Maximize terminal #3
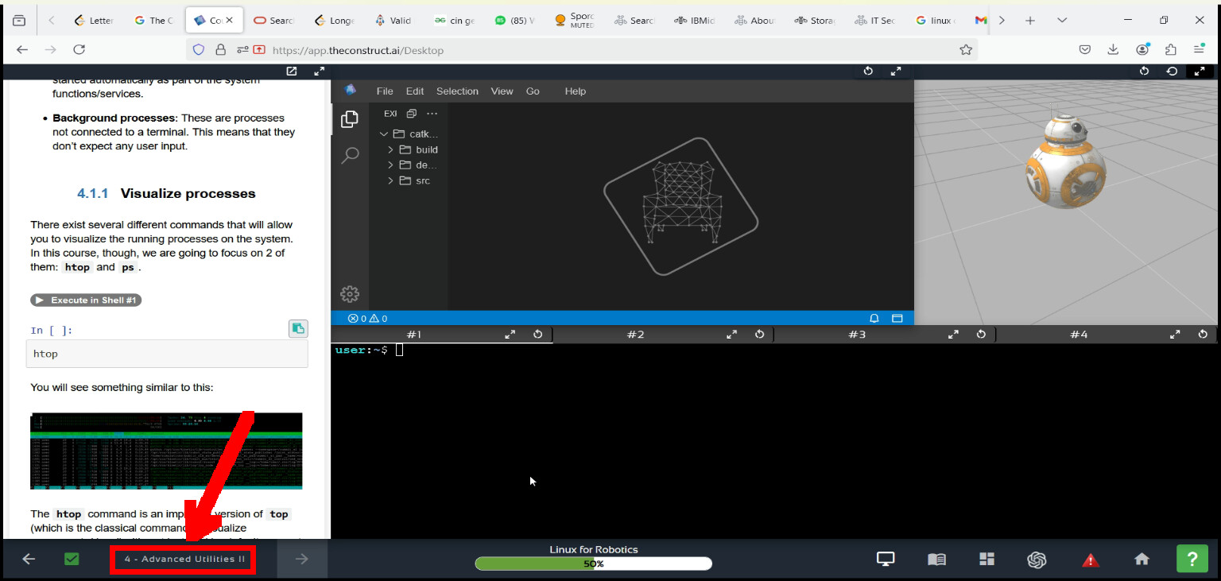This screenshot has height=581, width=1221. (953, 335)
